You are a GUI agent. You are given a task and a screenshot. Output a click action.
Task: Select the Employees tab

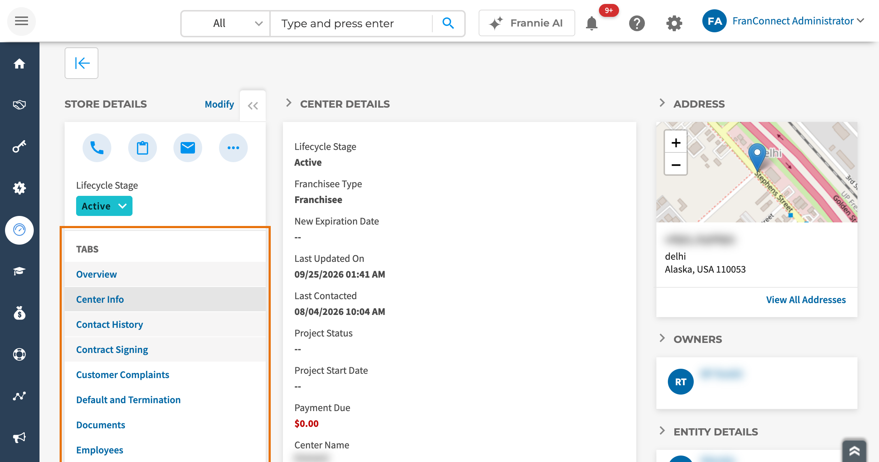coord(165,450)
